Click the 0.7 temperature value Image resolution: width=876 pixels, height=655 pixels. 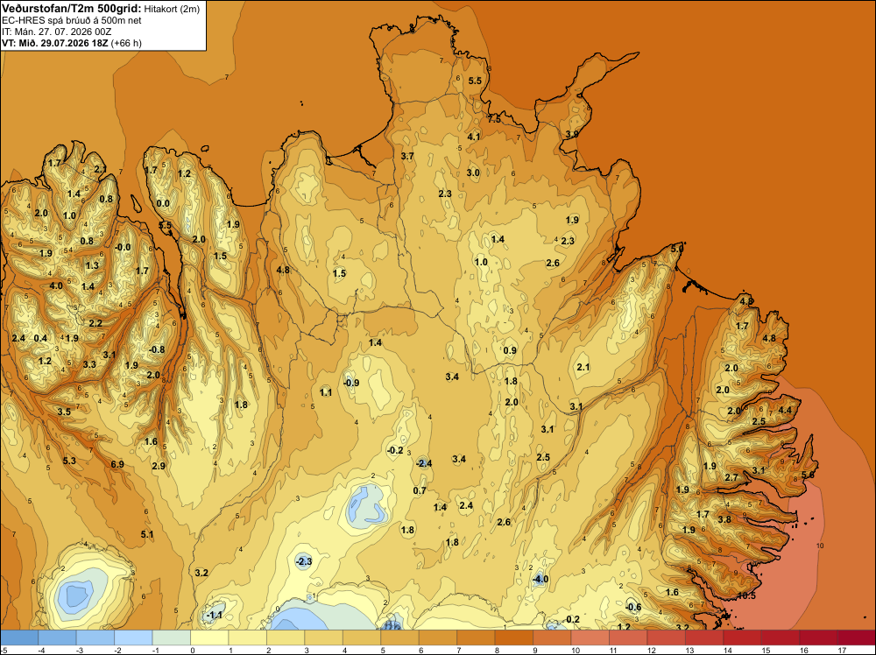click(419, 490)
